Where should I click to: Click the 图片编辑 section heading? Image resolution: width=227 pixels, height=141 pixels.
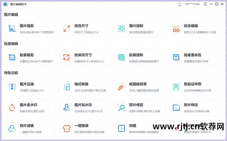[11, 15]
